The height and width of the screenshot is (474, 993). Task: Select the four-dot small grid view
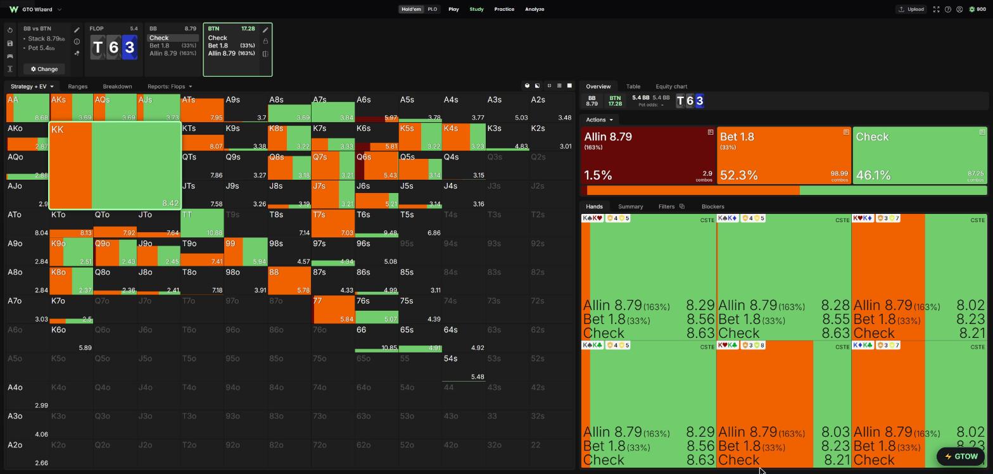pos(549,86)
